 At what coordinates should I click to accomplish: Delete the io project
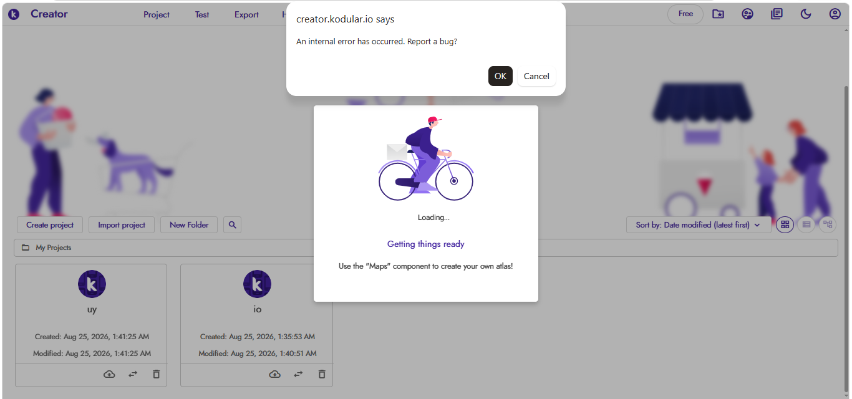[322, 374]
